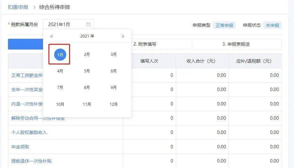Image resolution: width=294 pixels, height=168 pixels.
Task: Switch to step 3. 申报表报送
Action: click(x=236, y=44)
